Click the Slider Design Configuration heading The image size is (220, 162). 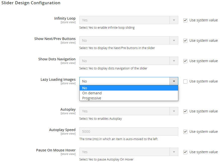[31, 3]
